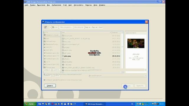Go to Мои документы in path bar
Screen dimensions: 189x106
[66, 27]
